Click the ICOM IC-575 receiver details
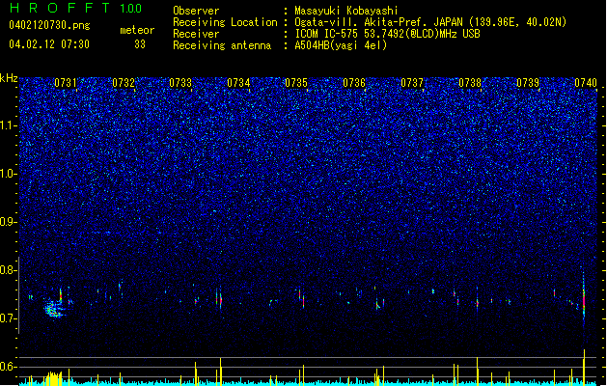Viewport: 607px width, 386px height. 387,34
